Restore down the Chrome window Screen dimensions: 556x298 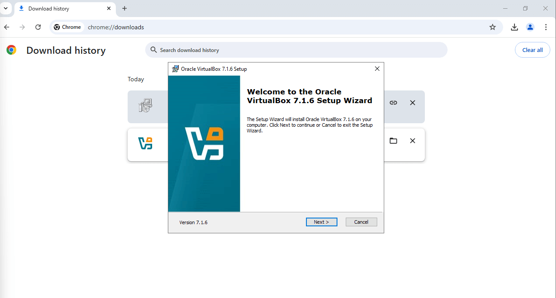[525, 8]
